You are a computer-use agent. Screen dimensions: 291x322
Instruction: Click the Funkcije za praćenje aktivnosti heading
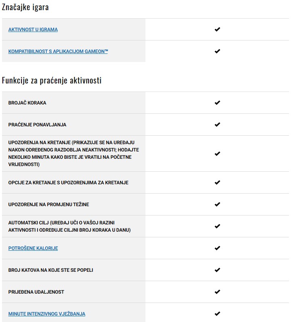[x=51, y=81]
